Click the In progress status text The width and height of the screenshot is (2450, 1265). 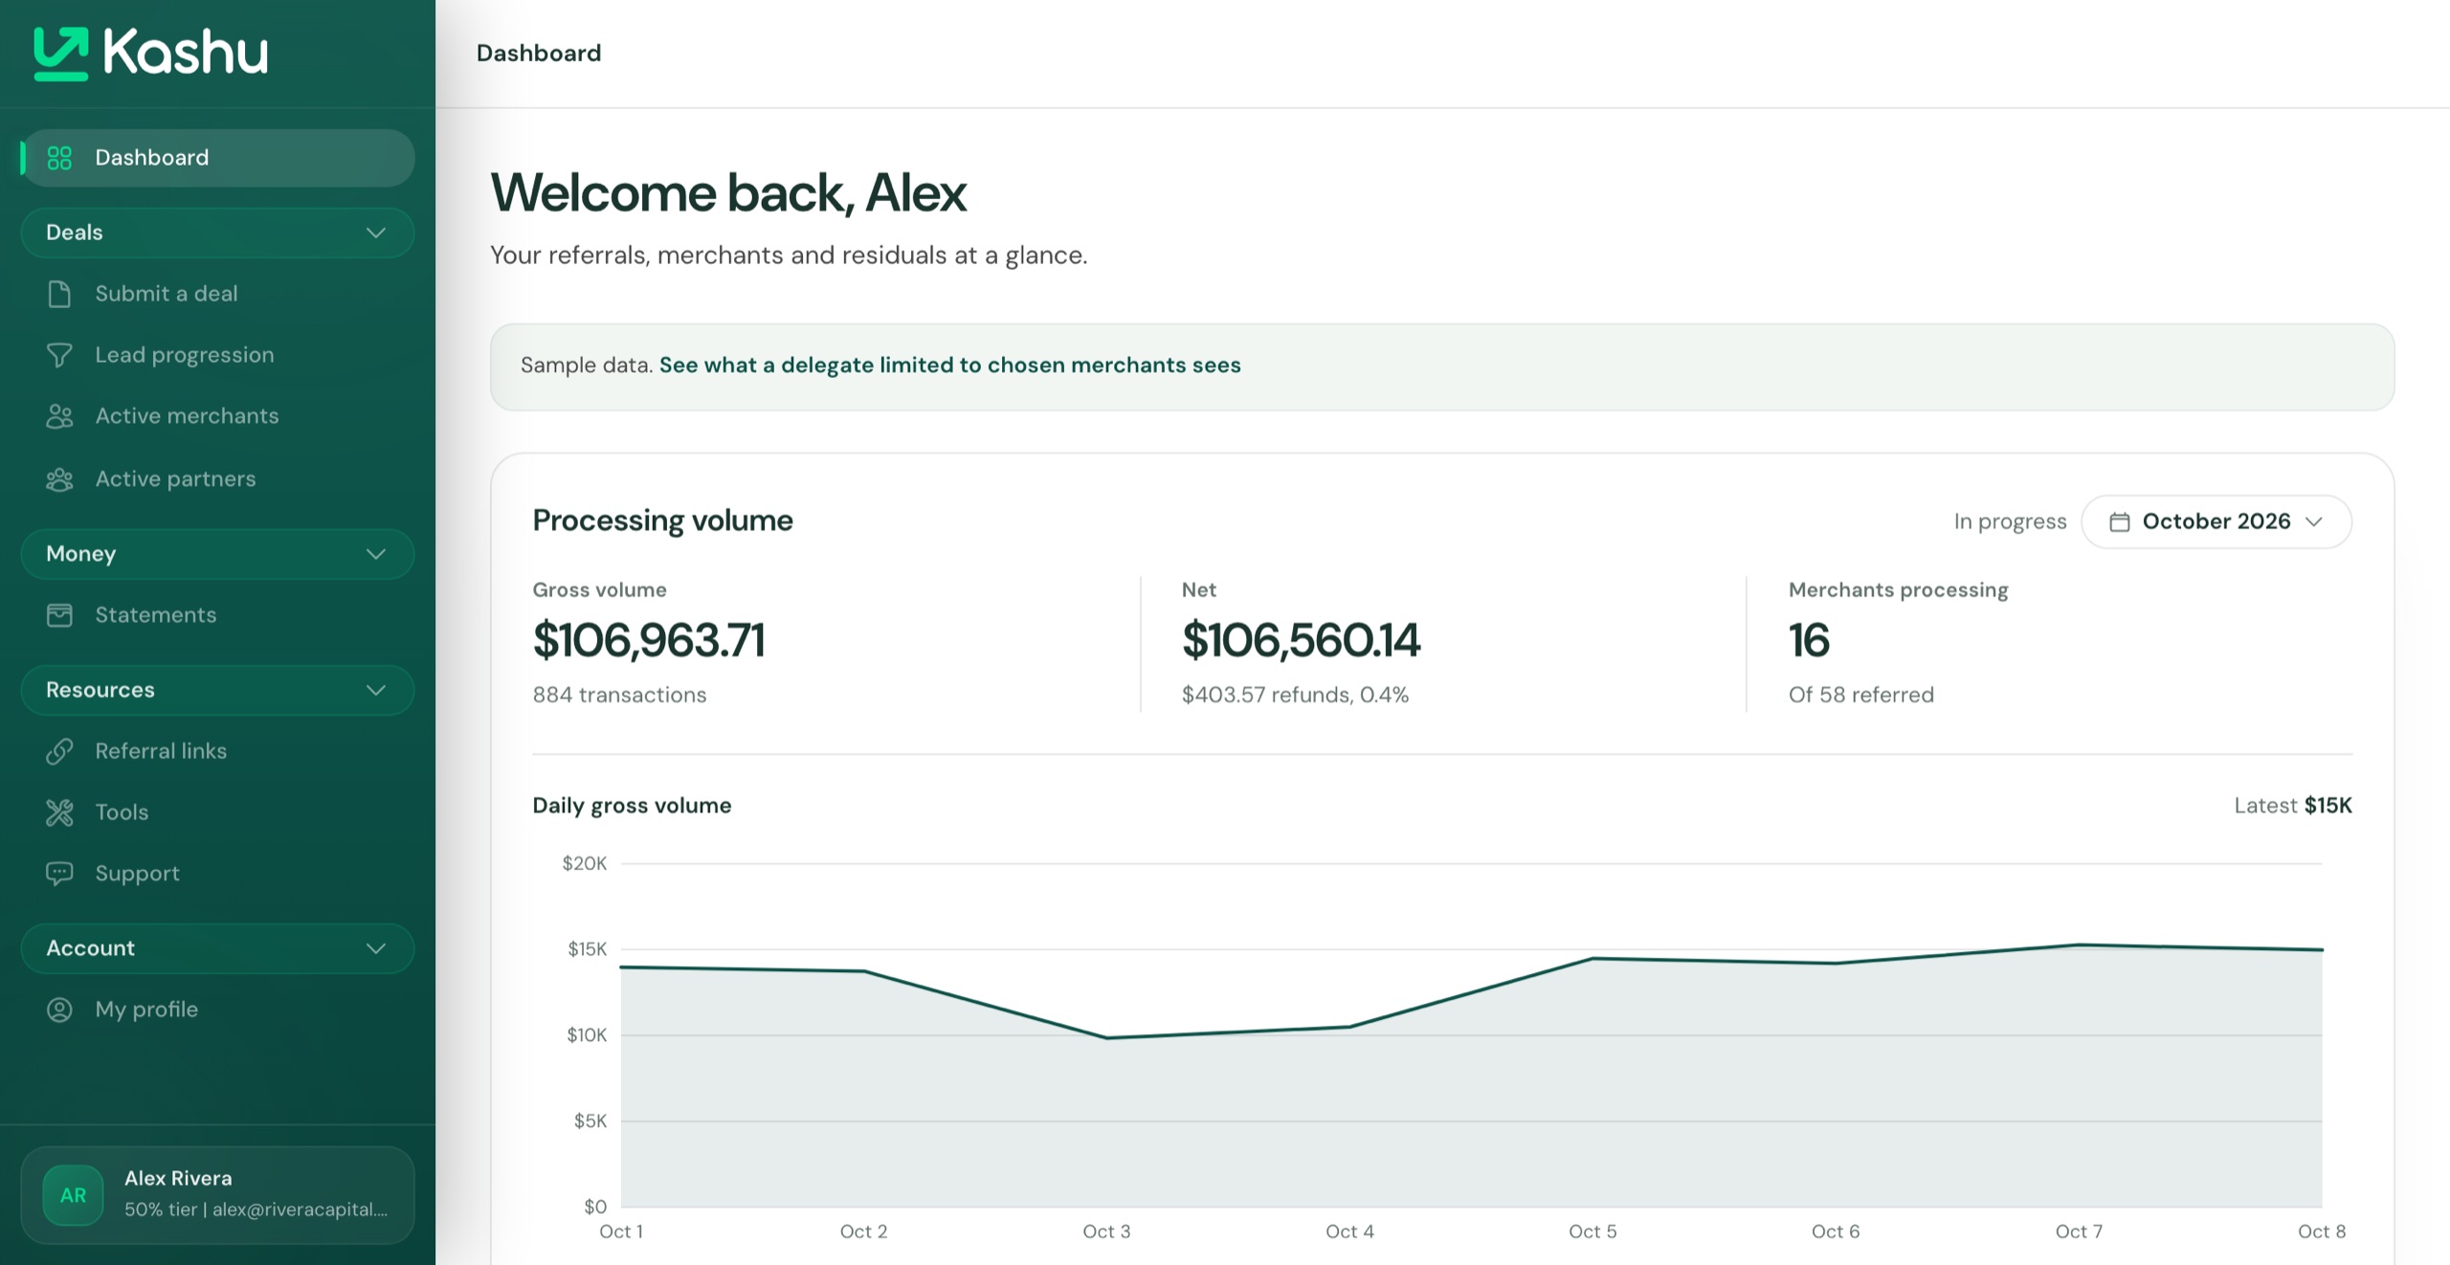pos(2010,522)
